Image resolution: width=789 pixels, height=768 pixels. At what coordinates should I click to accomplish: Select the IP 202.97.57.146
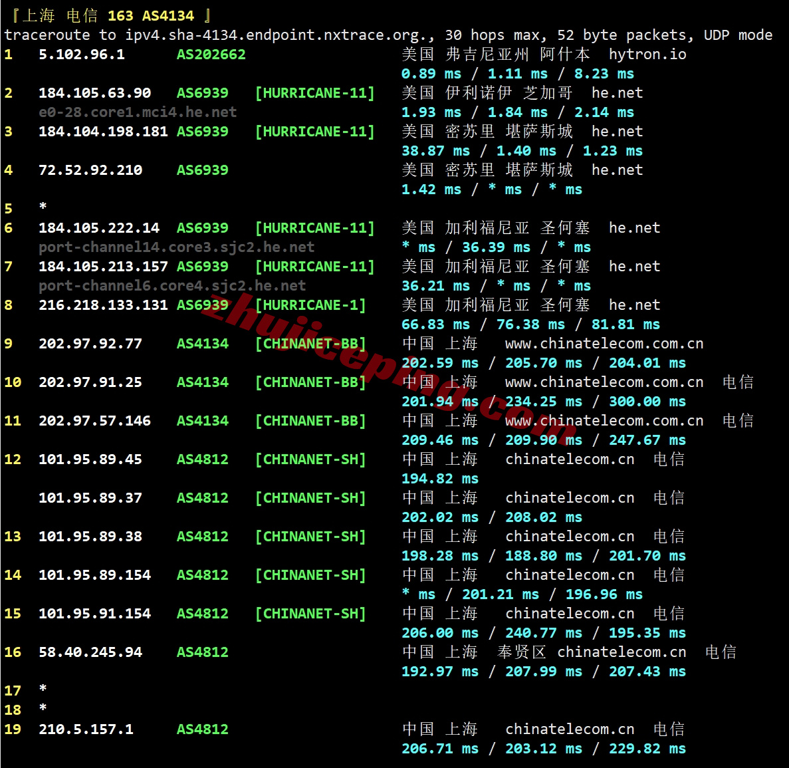[94, 421]
